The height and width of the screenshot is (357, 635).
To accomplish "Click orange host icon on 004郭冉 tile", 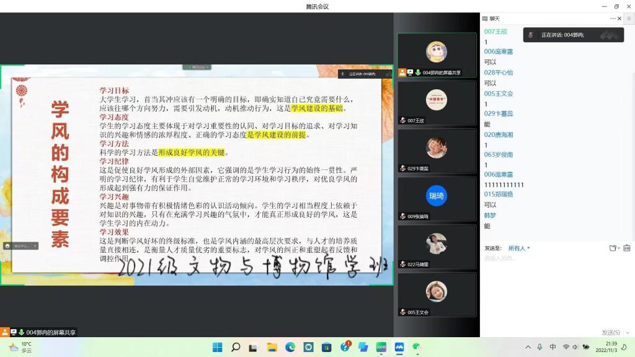I will [402, 73].
